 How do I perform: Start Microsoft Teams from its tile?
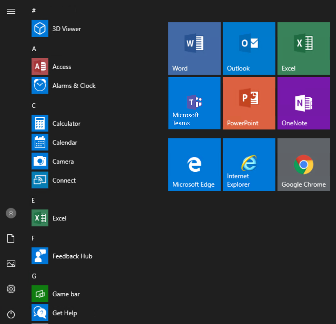click(194, 103)
